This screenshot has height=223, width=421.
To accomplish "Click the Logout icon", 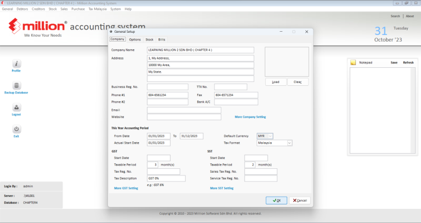I will (16, 107).
